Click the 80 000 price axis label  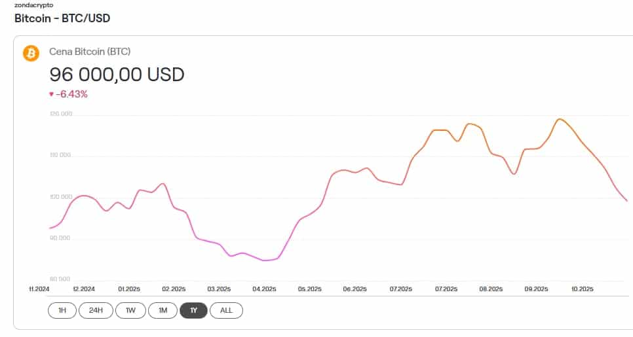pos(61,279)
